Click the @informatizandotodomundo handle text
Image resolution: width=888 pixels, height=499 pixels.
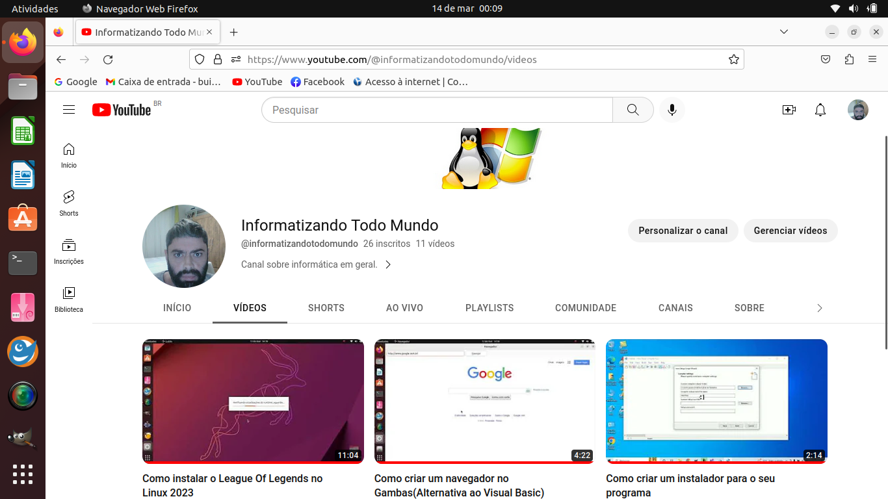(300, 244)
